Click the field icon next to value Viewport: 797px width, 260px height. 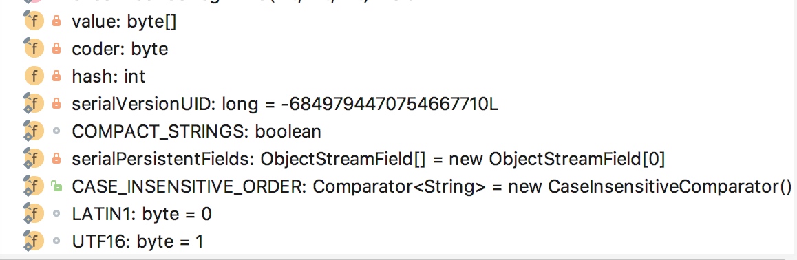point(34,21)
